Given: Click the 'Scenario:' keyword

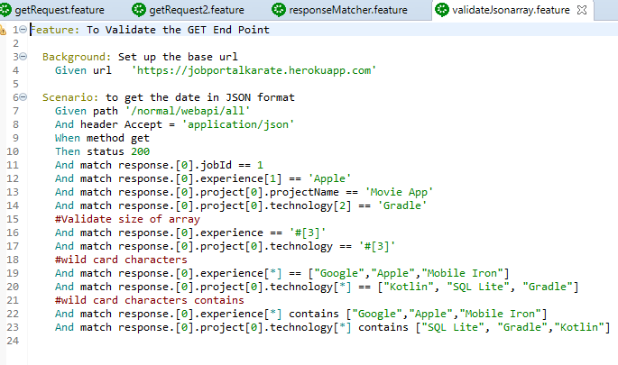Looking at the screenshot, I should (x=70, y=97).
